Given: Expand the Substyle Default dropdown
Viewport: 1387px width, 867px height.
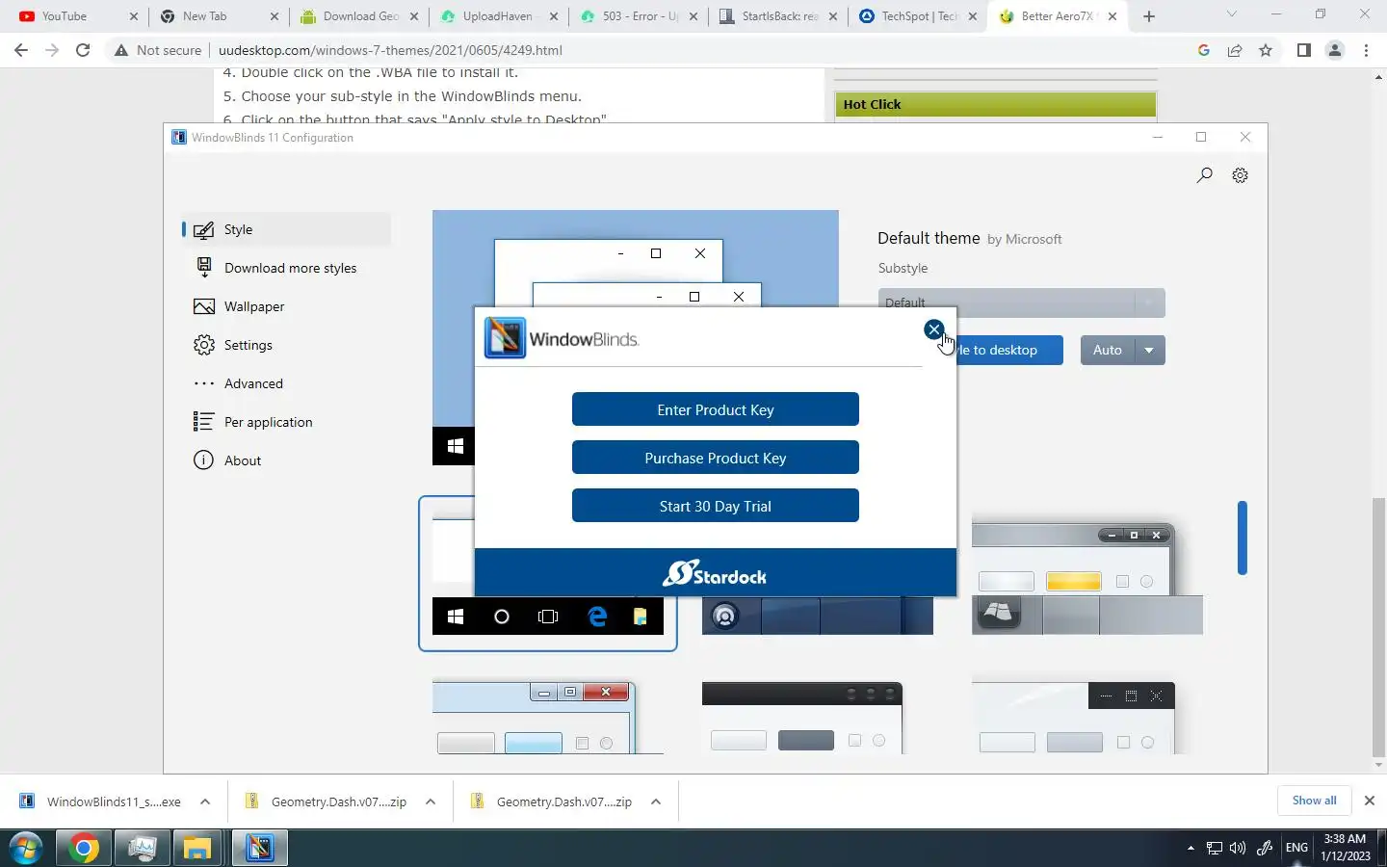Looking at the screenshot, I should point(1021,302).
